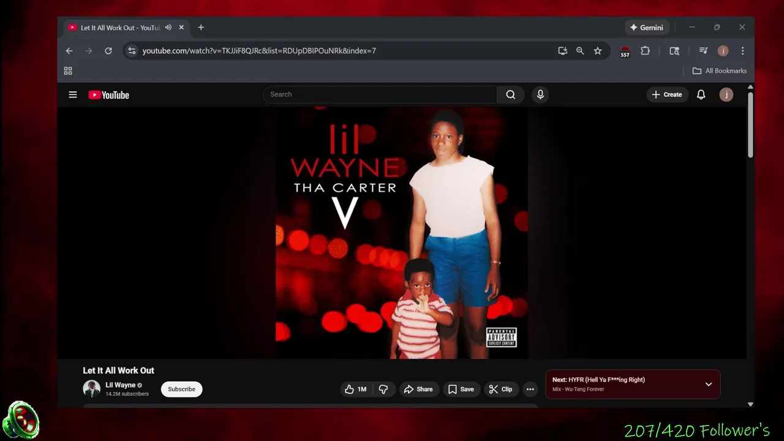
Task: Share the video
Action: pyautogui.click(x=418, y=389)
